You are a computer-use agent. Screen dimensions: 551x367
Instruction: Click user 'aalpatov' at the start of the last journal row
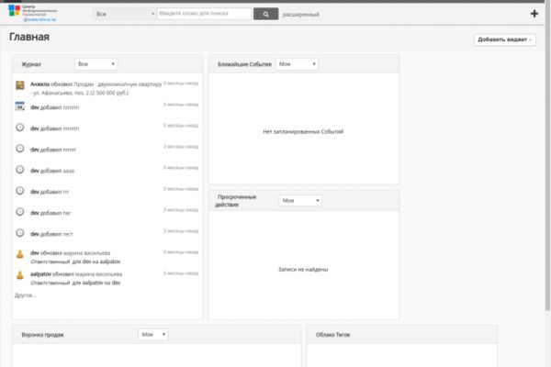point(40,274)
